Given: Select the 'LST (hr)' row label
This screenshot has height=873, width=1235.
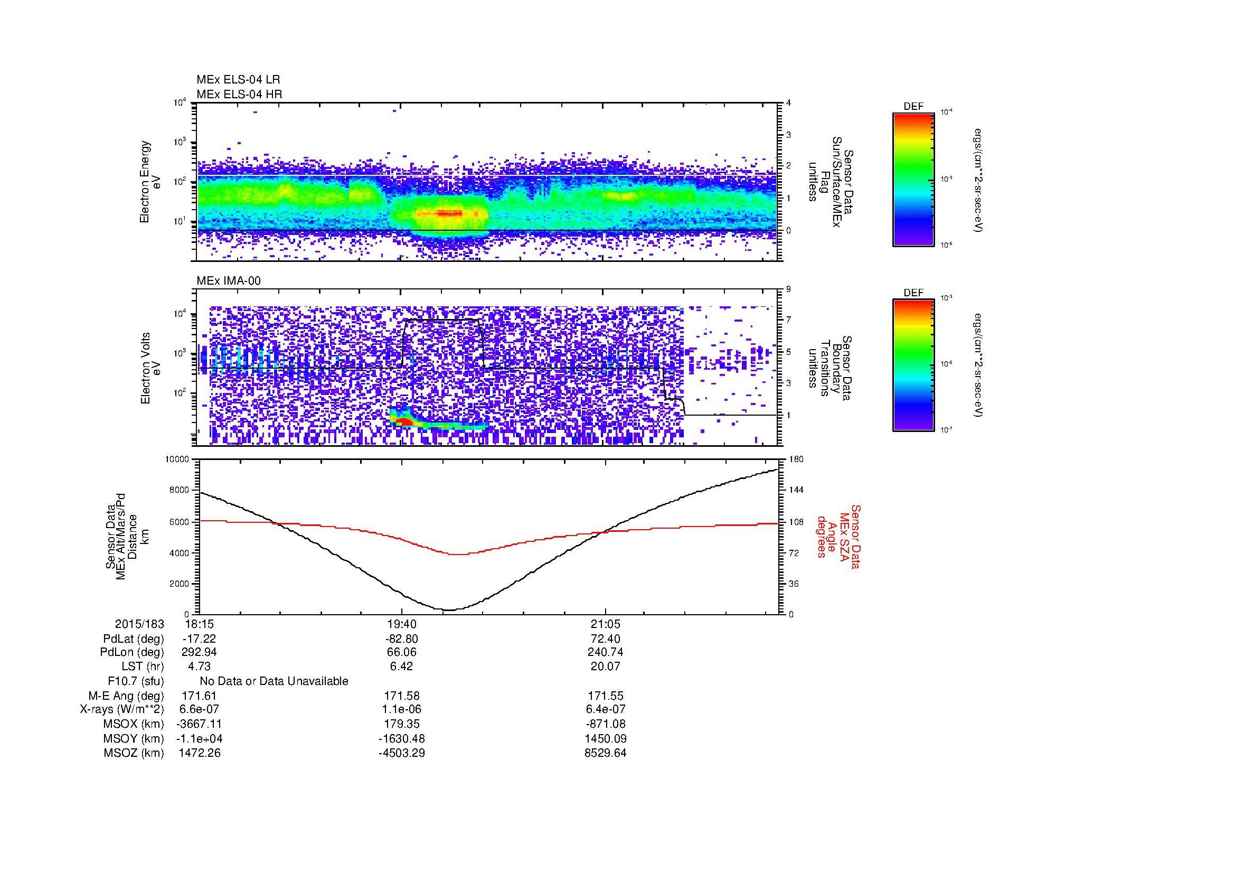Looking at the screenshot, I should 143,667.
